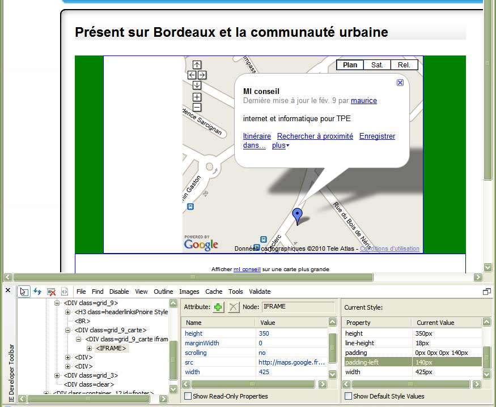This screenshot has width=496, height=407.
Task: Expand the DIV class=grid_3 node
Action: (x=57, y=375)
